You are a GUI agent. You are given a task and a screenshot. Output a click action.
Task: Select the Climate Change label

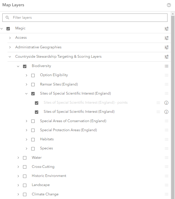pyautogui.click(x=45, y=194)
